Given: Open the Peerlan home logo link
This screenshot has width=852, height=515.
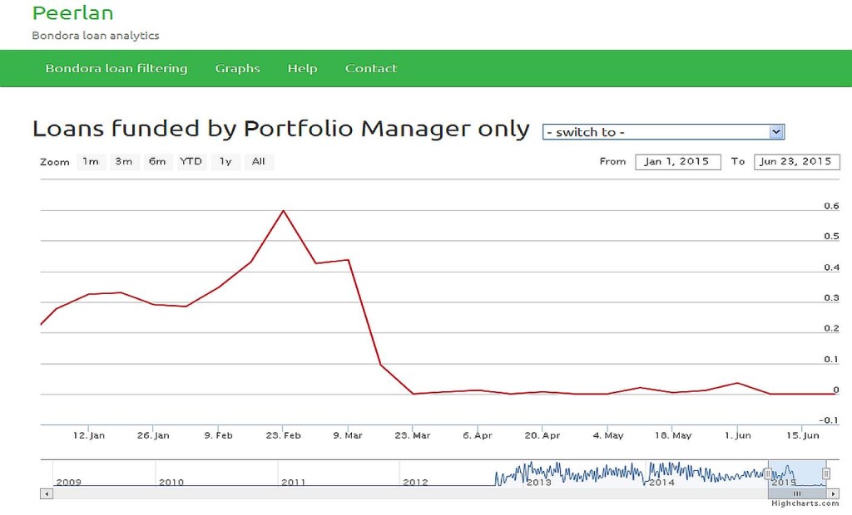Looking at the screenshot, I should coord(73,12).
